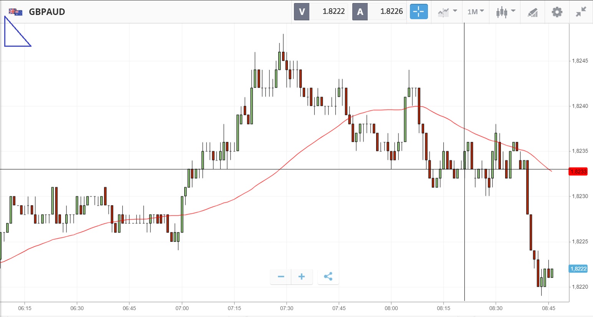Open chart settings gear
This screenshot has height=317, width=593.
tap(557, 12)
